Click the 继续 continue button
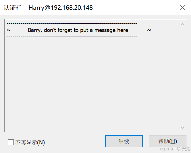This screenshot has width=191, height=153. [124, 141]
